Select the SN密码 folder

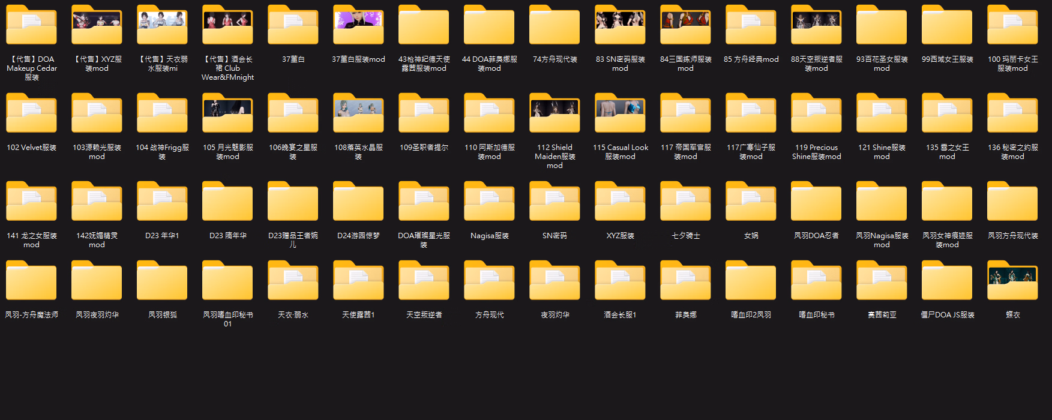click(x=555, y=202)
